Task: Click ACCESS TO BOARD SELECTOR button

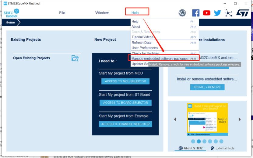Action: tap(125, 103)
